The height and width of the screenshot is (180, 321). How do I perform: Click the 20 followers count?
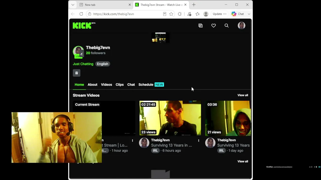(x=96, y=53)
